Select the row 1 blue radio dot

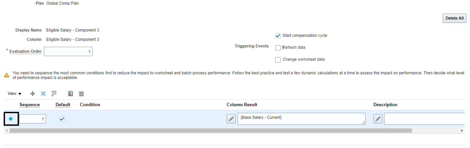pyautogui.click(x=11, y=119)
